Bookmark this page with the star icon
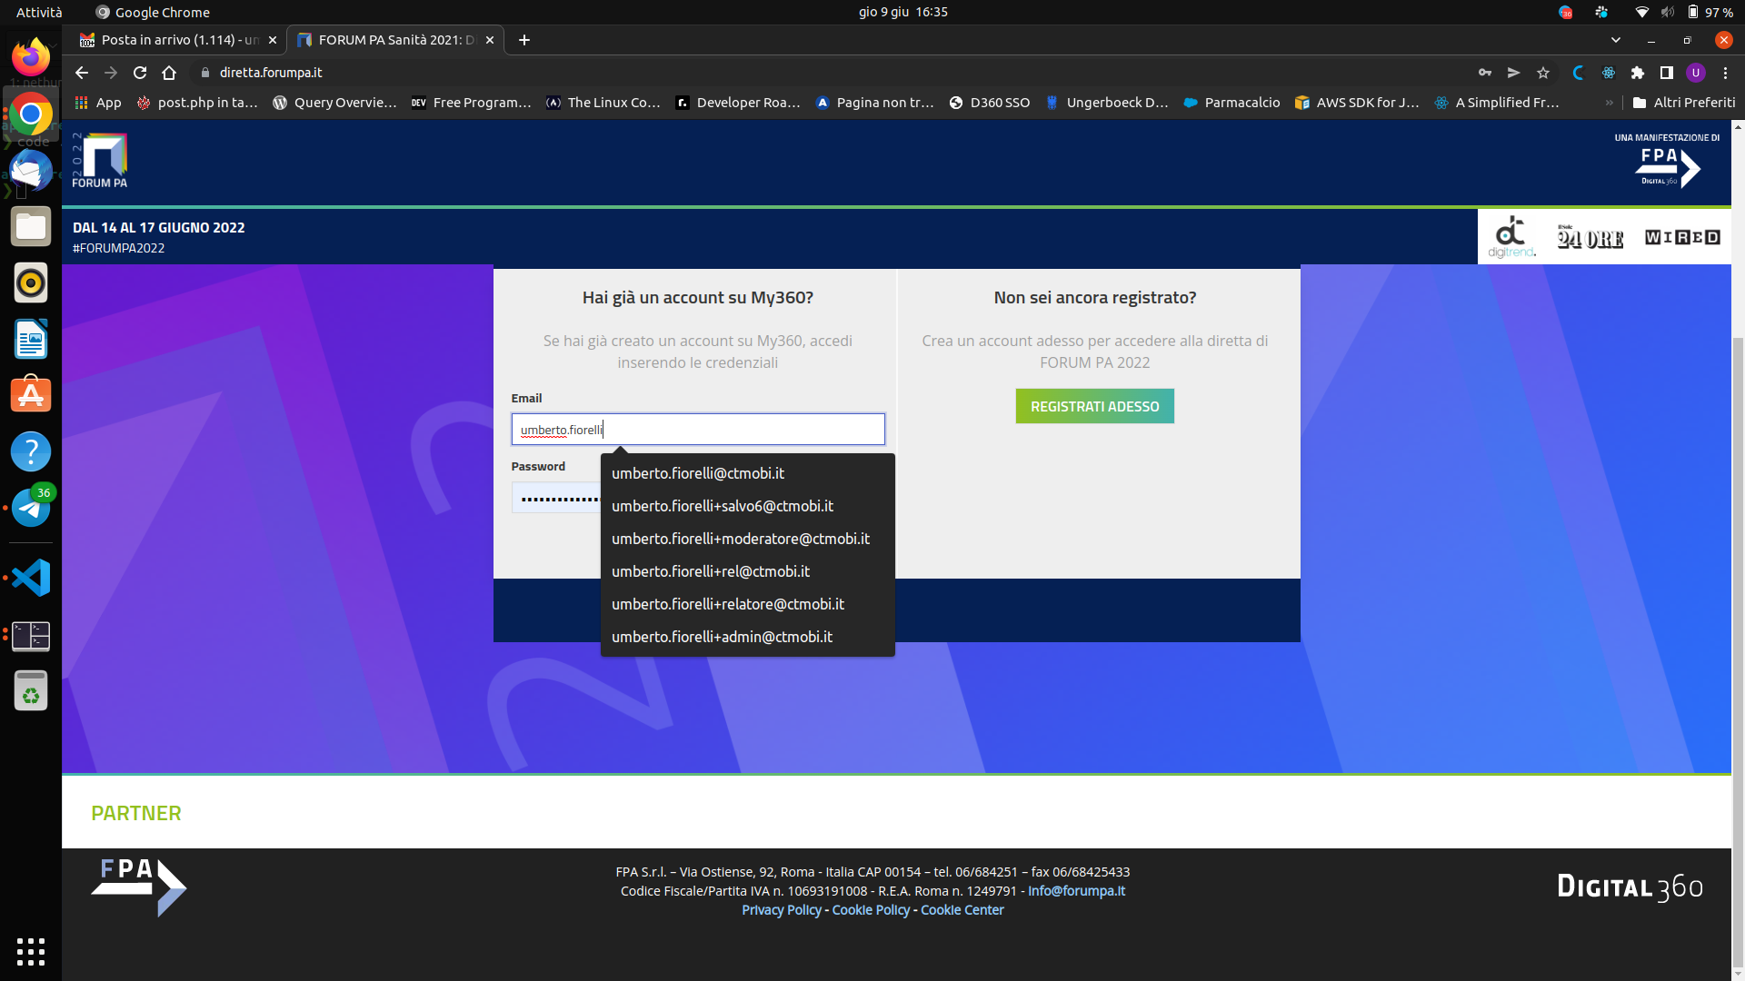The height and width of the screenshot is (981, 1745). pyautogui.click(x=1543, y=73)
